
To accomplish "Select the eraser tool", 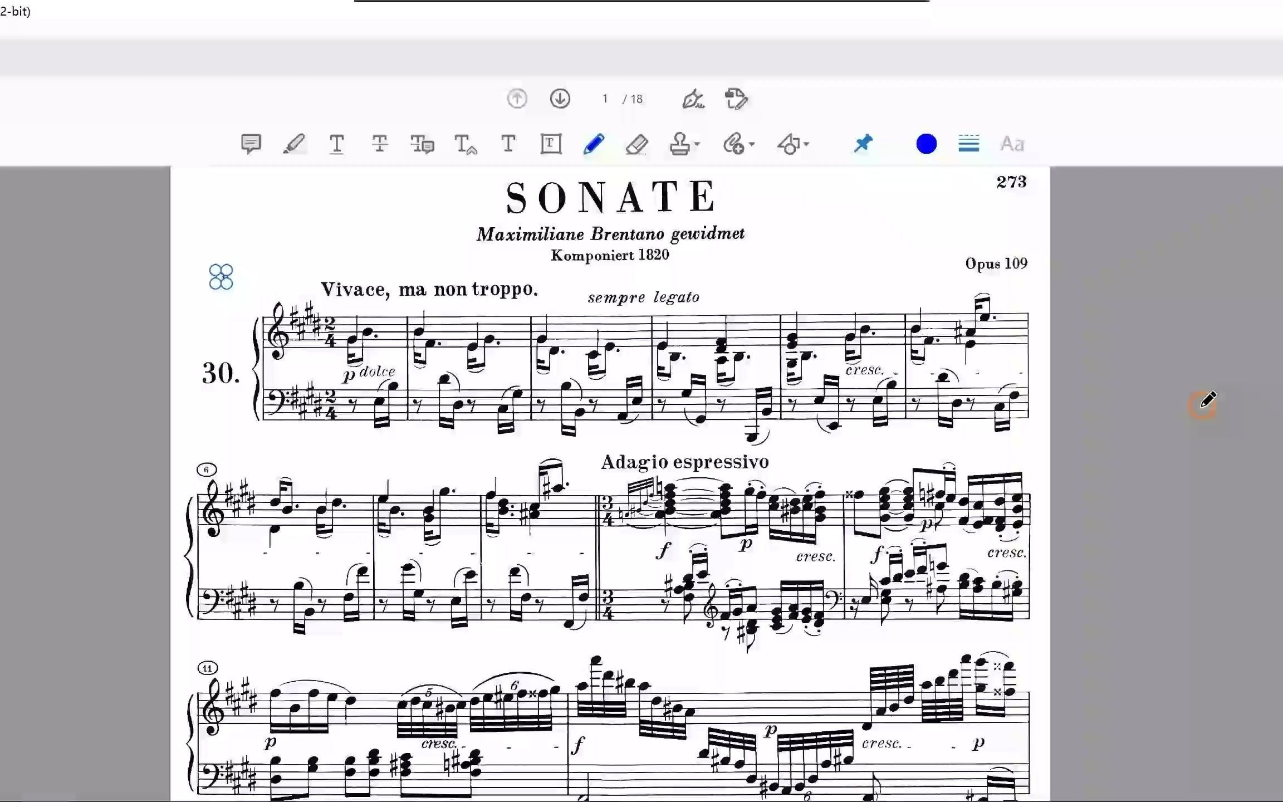I will (x=636, y=144).
